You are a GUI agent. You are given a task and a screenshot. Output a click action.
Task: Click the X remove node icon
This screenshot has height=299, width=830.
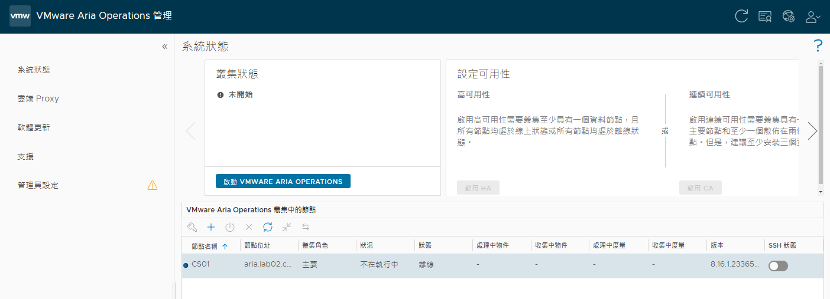(249, 227)
